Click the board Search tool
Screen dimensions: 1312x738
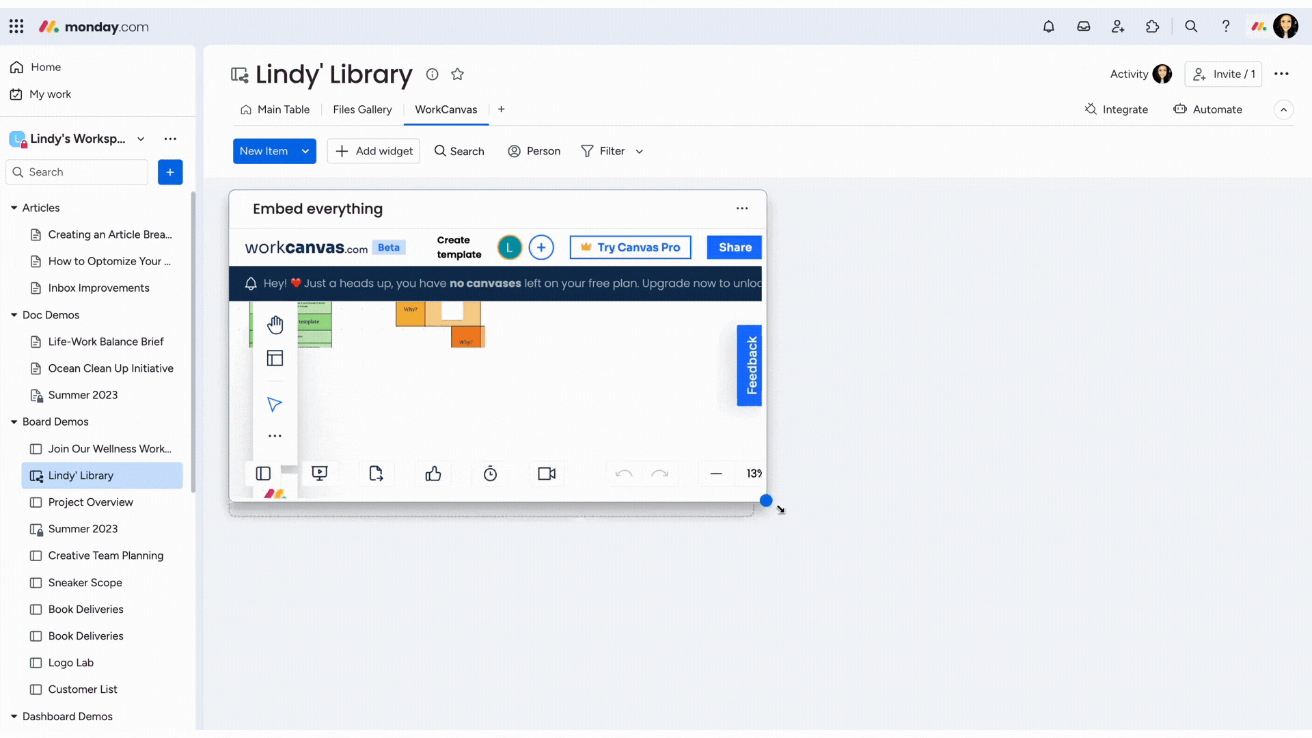459,151
